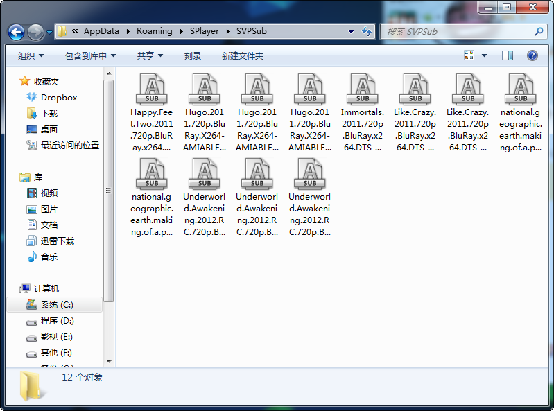Image resolution: width=554 pixels, height=411 pixels.
Task: Open 最近访问的位置 in favorites
Action: coord(70,145)
